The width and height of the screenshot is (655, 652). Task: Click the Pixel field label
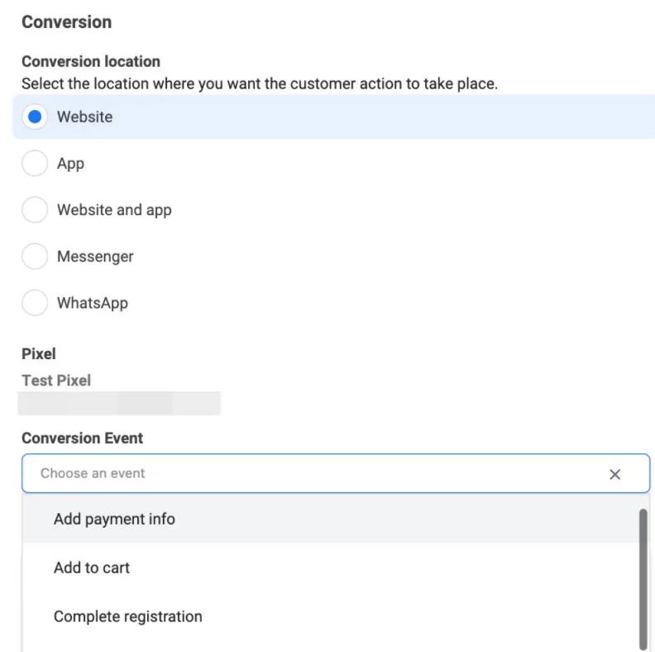[x=39, y=354]
